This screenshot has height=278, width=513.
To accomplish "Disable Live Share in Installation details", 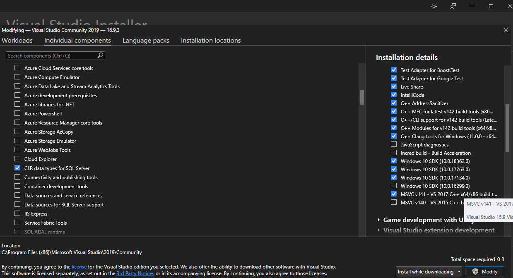I will (x=393, y=86).
